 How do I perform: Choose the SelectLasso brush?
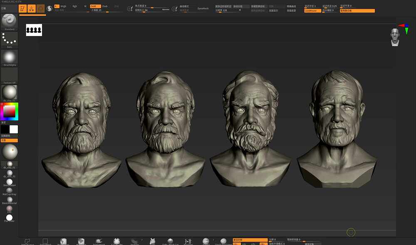point(27,242)
